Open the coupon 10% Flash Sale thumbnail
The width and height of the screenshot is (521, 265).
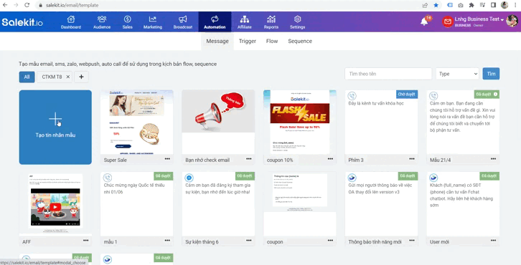300,122
